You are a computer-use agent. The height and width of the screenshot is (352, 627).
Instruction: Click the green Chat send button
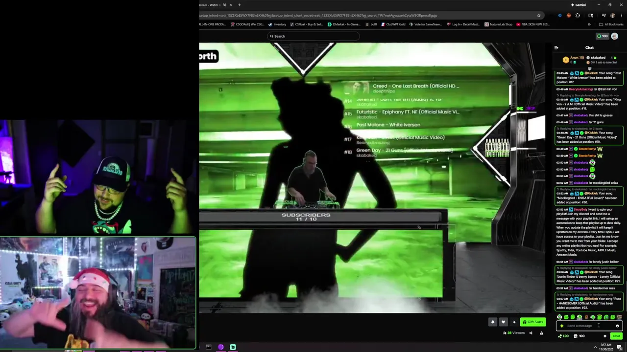pyautogui.click(x=616, y=336)
